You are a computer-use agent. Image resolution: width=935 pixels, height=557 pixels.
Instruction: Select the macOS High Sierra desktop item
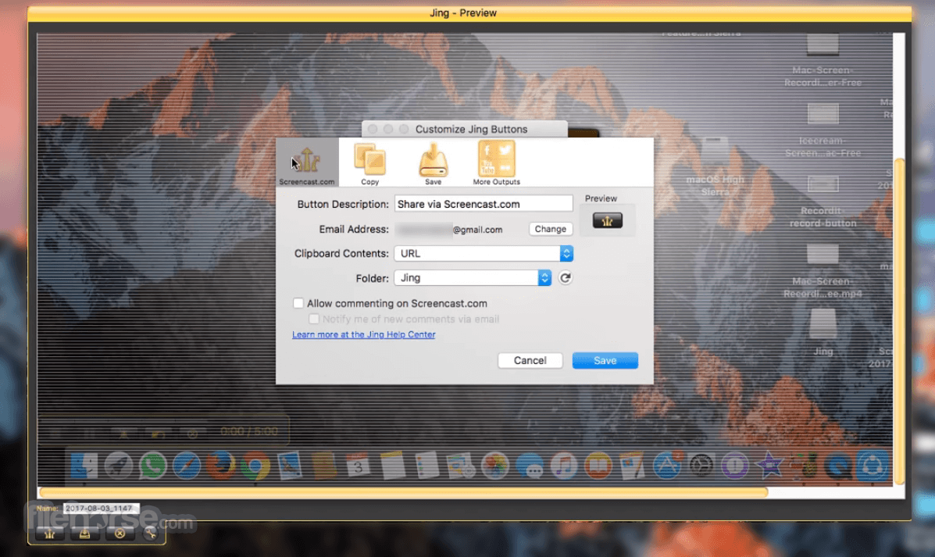[x=715, y=166]
